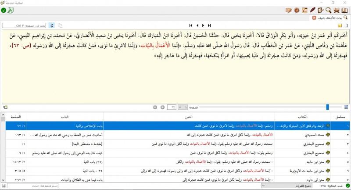Click the blue panel layout icon beside slider
The image size is (351, 190).
(x=346, y=108)
